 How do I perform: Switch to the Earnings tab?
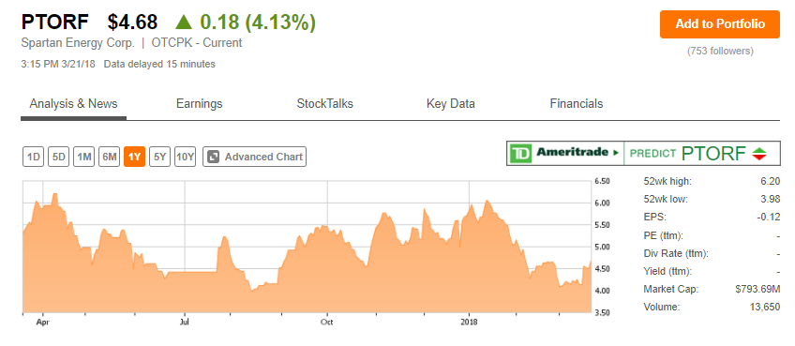tap(200, 104)
